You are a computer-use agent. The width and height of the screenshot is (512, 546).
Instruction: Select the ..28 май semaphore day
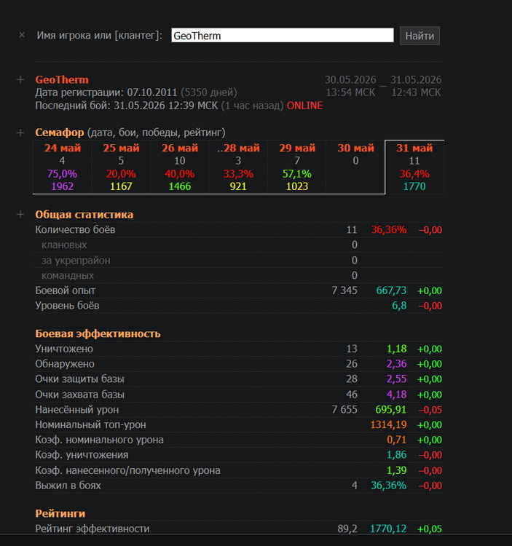tap(238, 167)
